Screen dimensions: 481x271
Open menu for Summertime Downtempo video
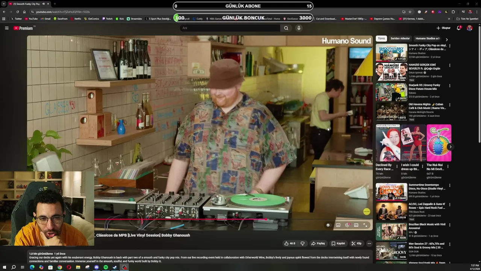click(450, 186)
